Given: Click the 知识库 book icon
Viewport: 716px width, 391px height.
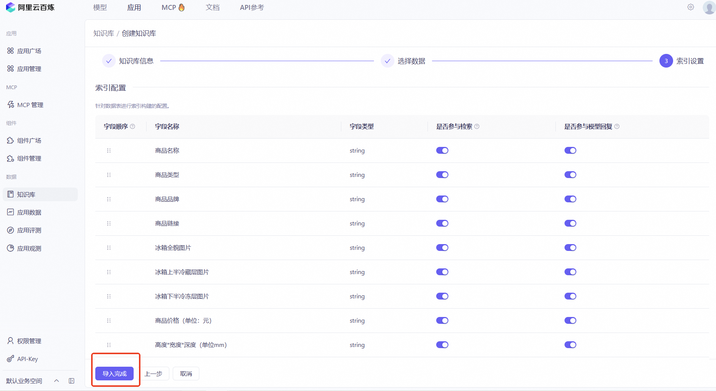Looking at the screenshot, I should [x=10, y=194].
